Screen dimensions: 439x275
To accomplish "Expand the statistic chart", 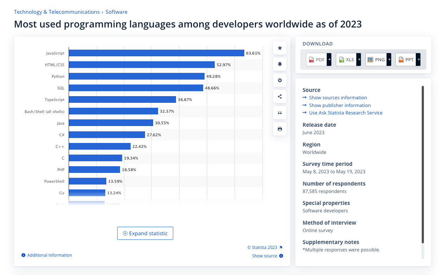I will 145,233.
